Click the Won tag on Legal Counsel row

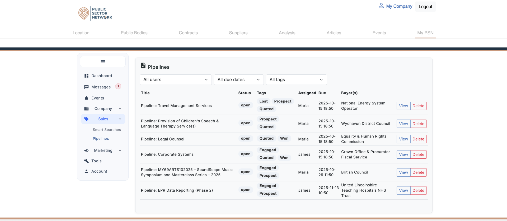(284, 138)
